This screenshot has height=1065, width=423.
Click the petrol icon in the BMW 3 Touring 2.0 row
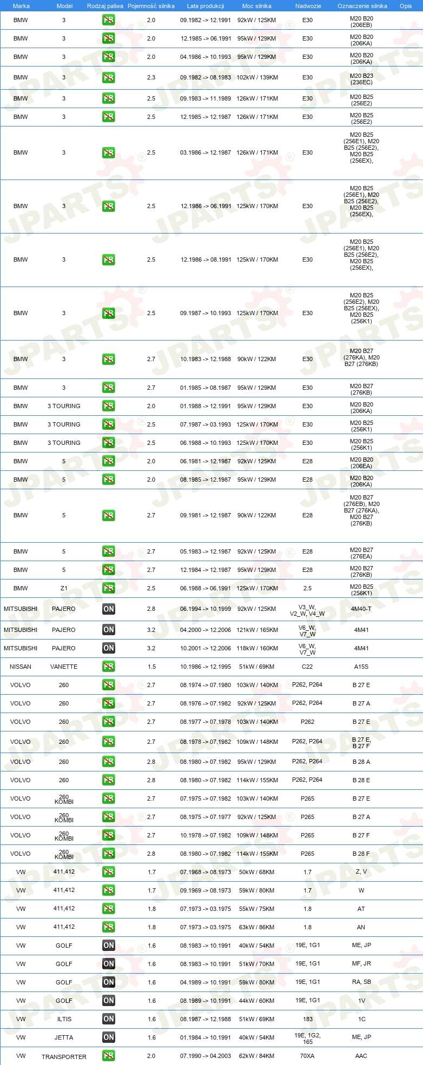pyautogui.click(x=109, y=406)
